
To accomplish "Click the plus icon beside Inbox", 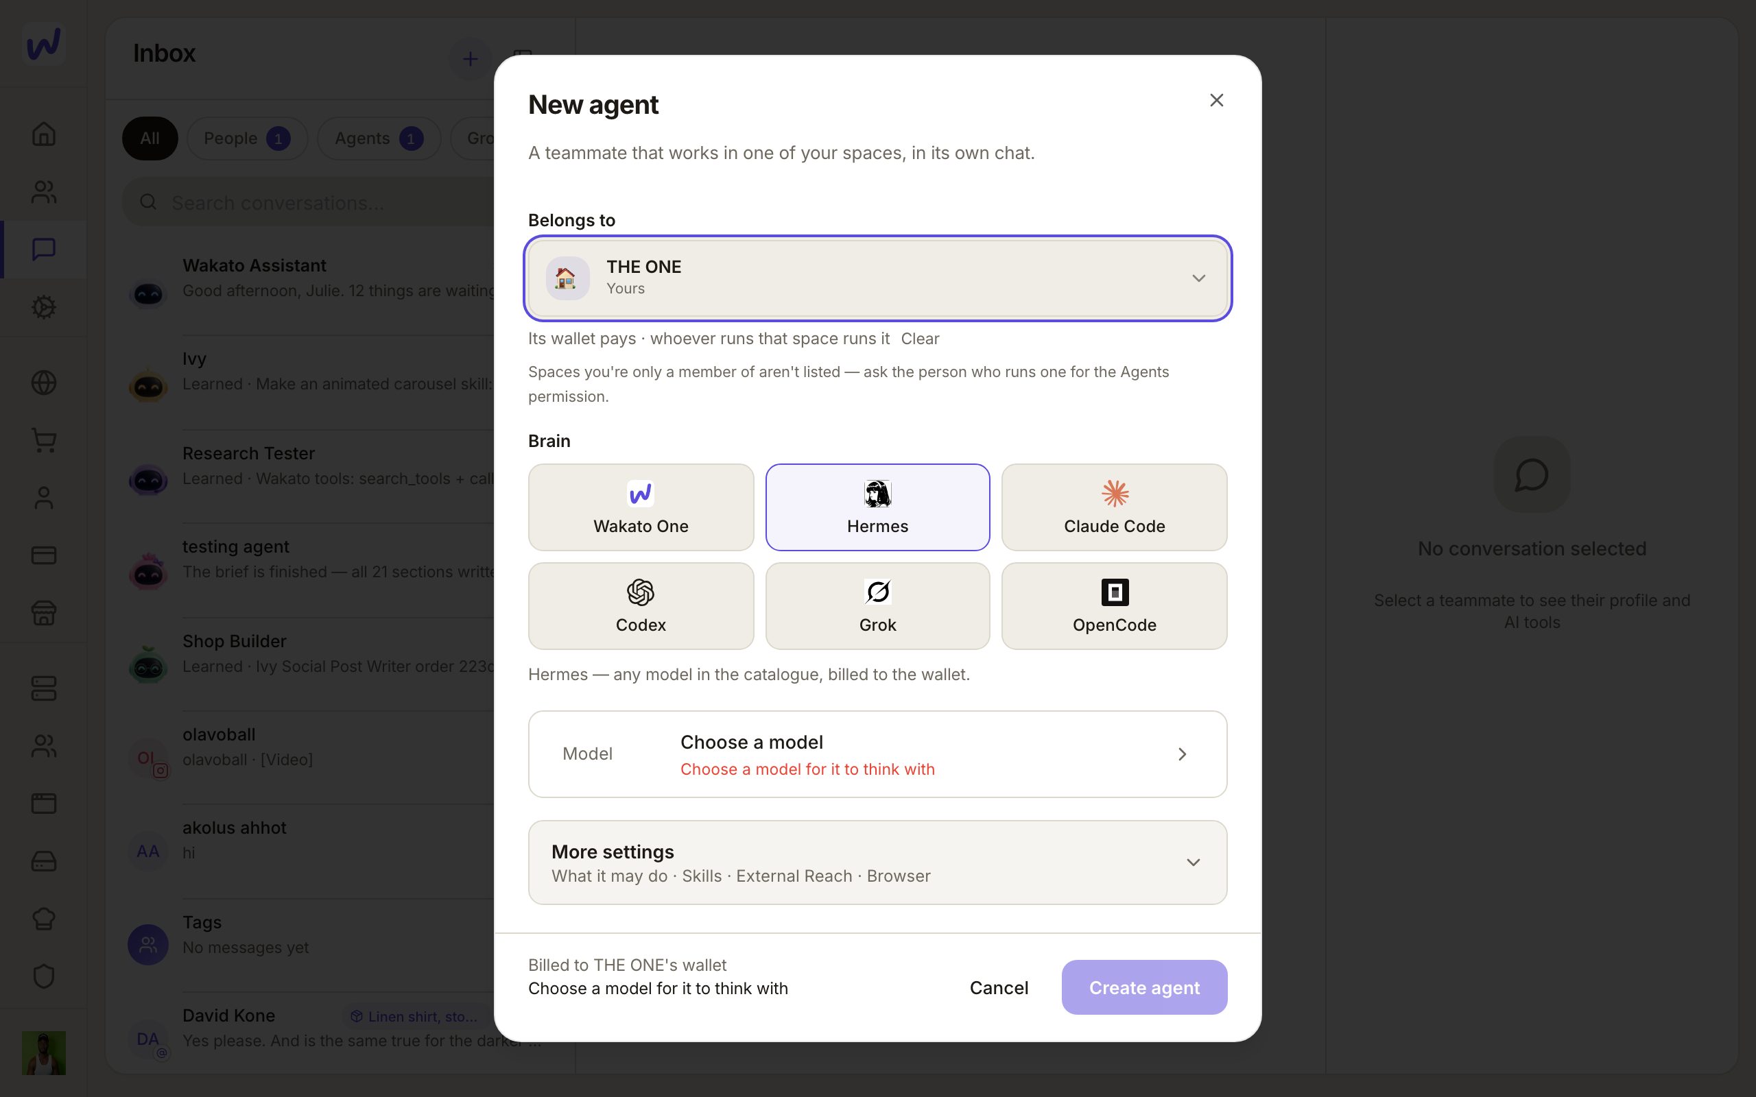I will 470,59.
